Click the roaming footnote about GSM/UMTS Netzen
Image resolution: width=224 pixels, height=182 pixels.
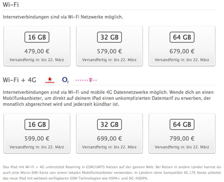click(x=112, y=173)
